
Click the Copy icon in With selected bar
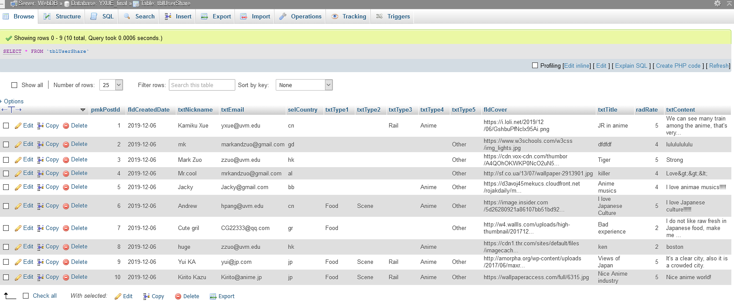[146, 296]
